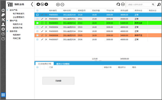162x100 pixels.
Task: Sort by the 库存状态 column header
Action: (x=138, y=10)
